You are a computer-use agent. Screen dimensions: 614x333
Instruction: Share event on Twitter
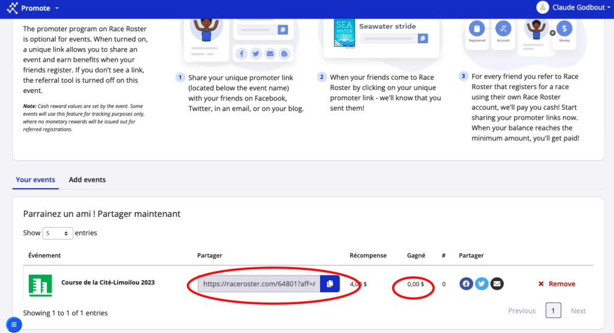[481, 284]
